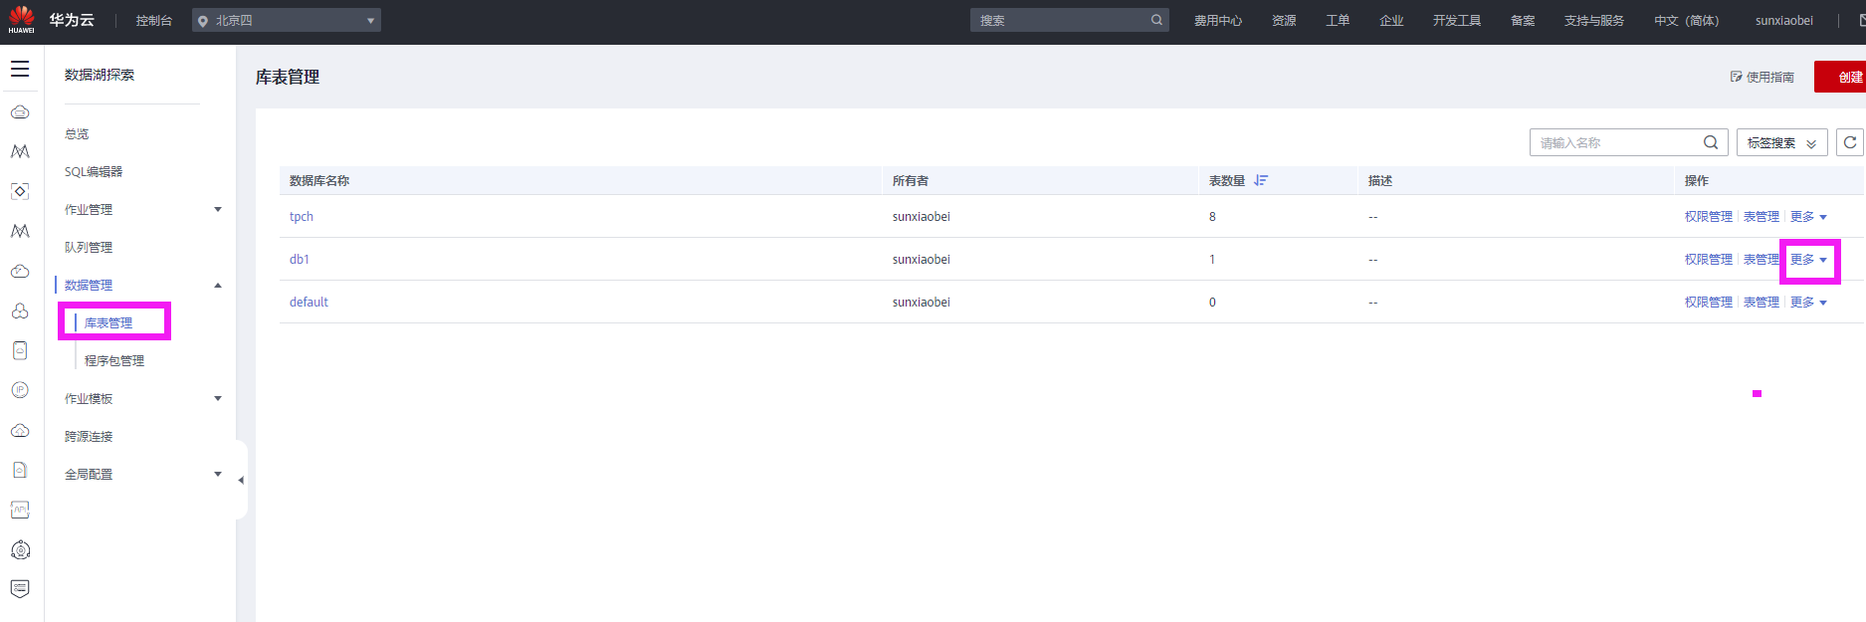Click the bottom message-board icon in left rail
Image resolution: width=1866 pixels, height=622 pixels.
tap(20, 589)
